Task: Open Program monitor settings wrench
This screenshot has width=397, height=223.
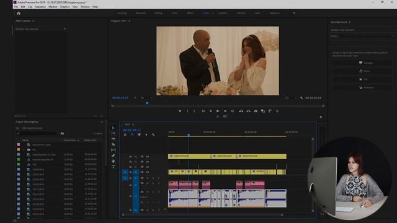Action: 301,98
